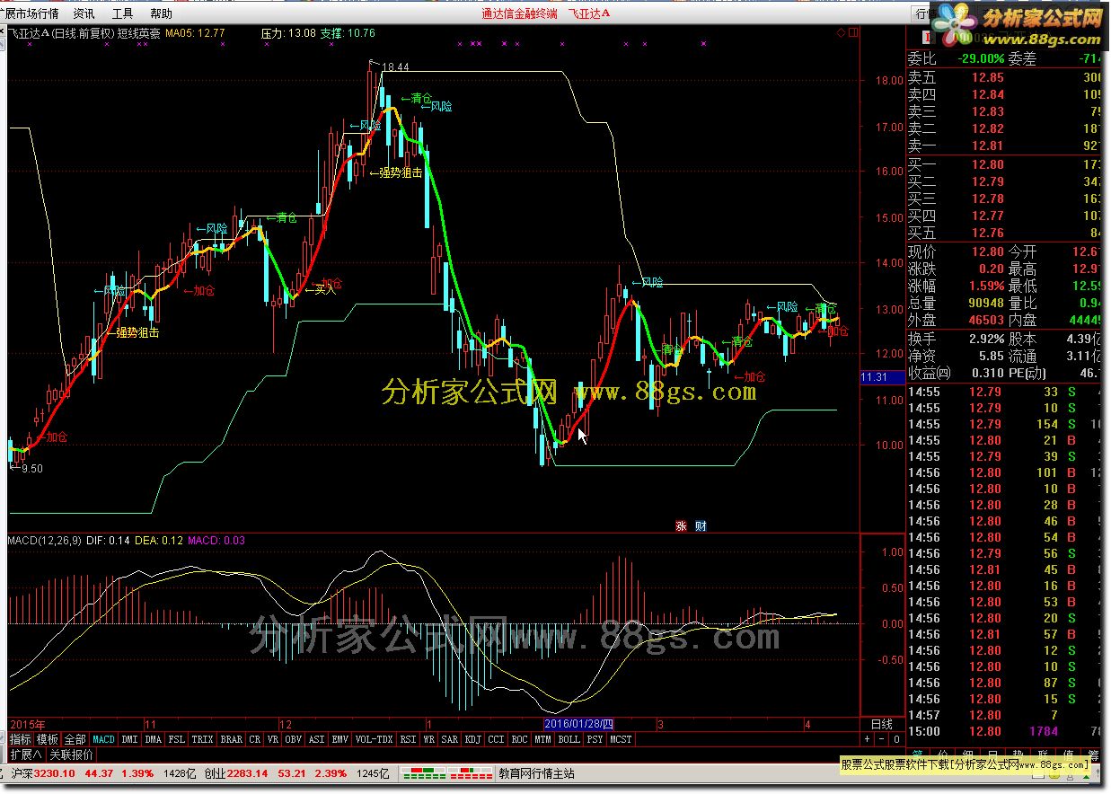This screenshot has height=794, width=1111.
Task: Click the 0 reset button beside indicator tabs
Action: point(895,739)
